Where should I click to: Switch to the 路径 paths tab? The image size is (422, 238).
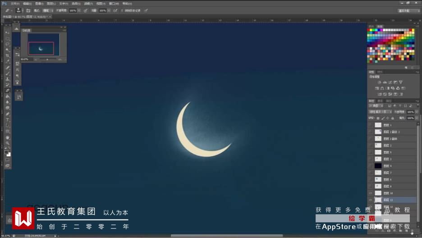389,101
